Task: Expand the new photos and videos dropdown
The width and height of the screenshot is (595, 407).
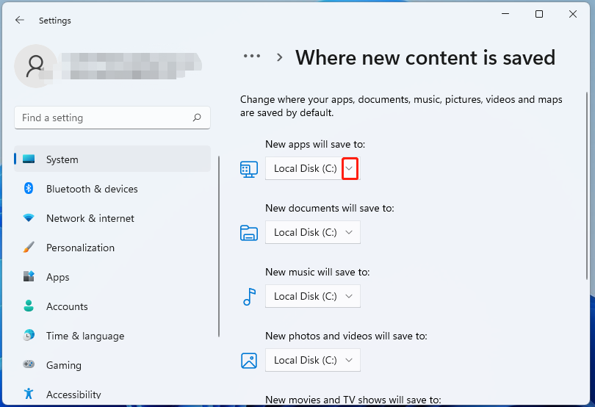Action: click(313, 360)
